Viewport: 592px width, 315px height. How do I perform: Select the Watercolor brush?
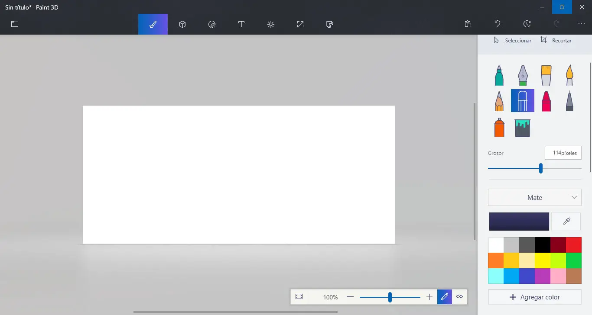click(569, 75)
